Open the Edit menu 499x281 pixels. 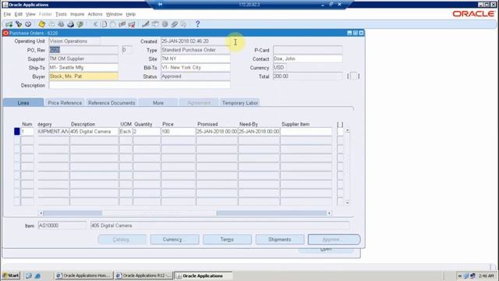click(19, 14)
